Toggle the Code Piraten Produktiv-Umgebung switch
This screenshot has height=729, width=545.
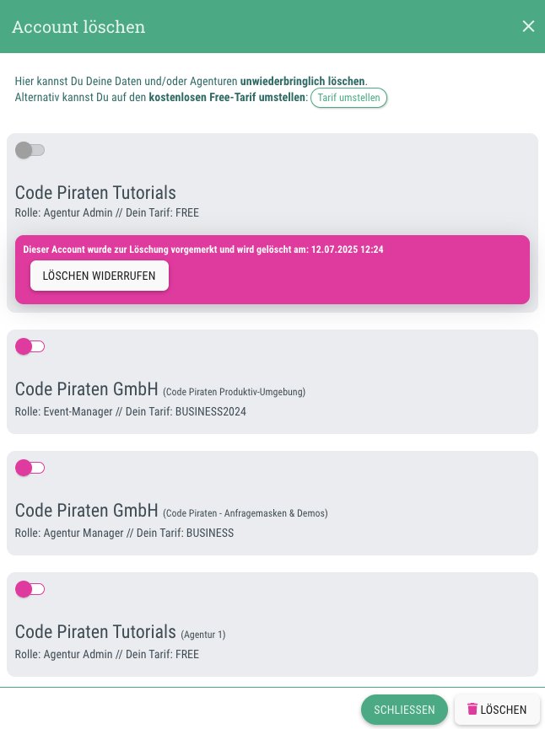pyautogui.click(x=30, y=346)
